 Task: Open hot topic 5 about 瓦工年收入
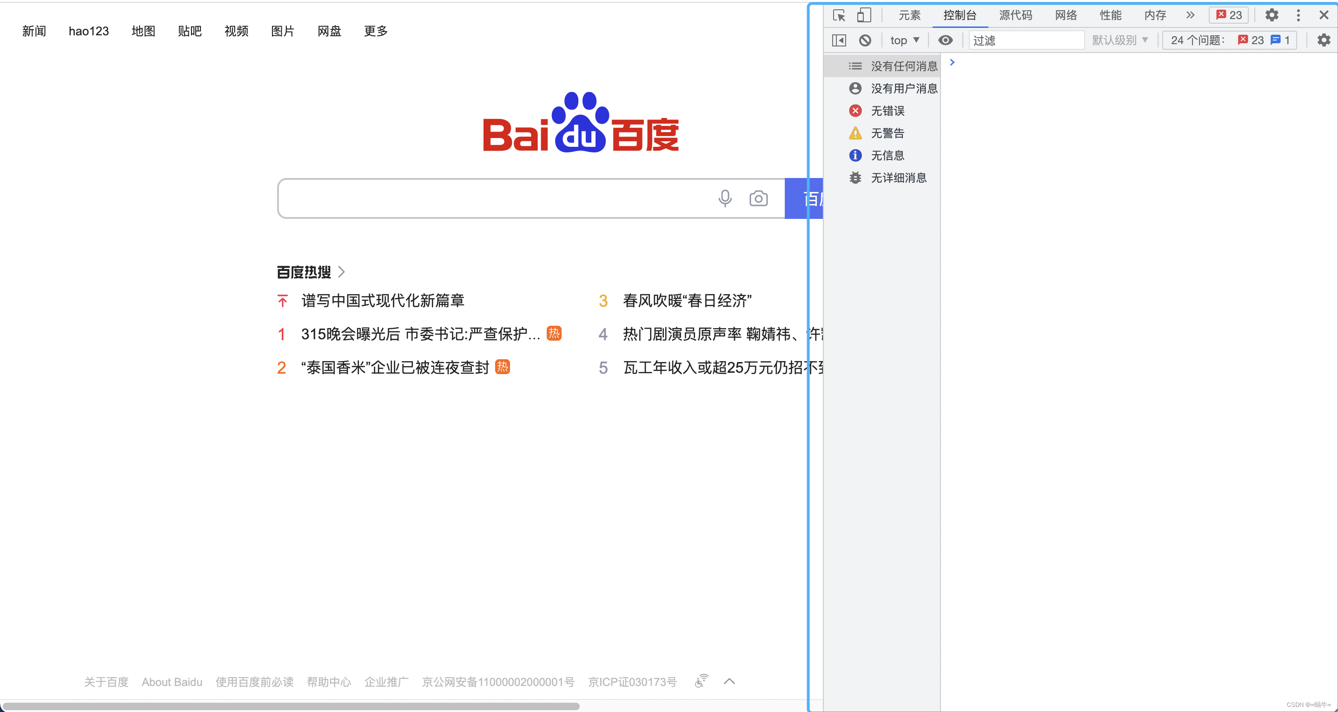pos(722,367)
